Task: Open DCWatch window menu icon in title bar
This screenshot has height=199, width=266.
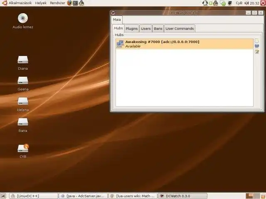Action: (x=113, y=13)
